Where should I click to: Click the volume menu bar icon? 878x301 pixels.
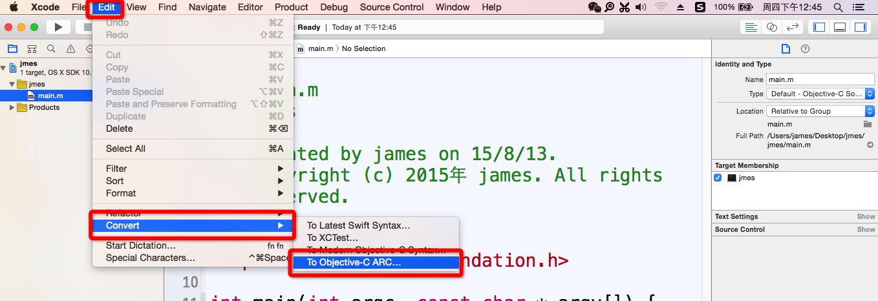(641, 7)
